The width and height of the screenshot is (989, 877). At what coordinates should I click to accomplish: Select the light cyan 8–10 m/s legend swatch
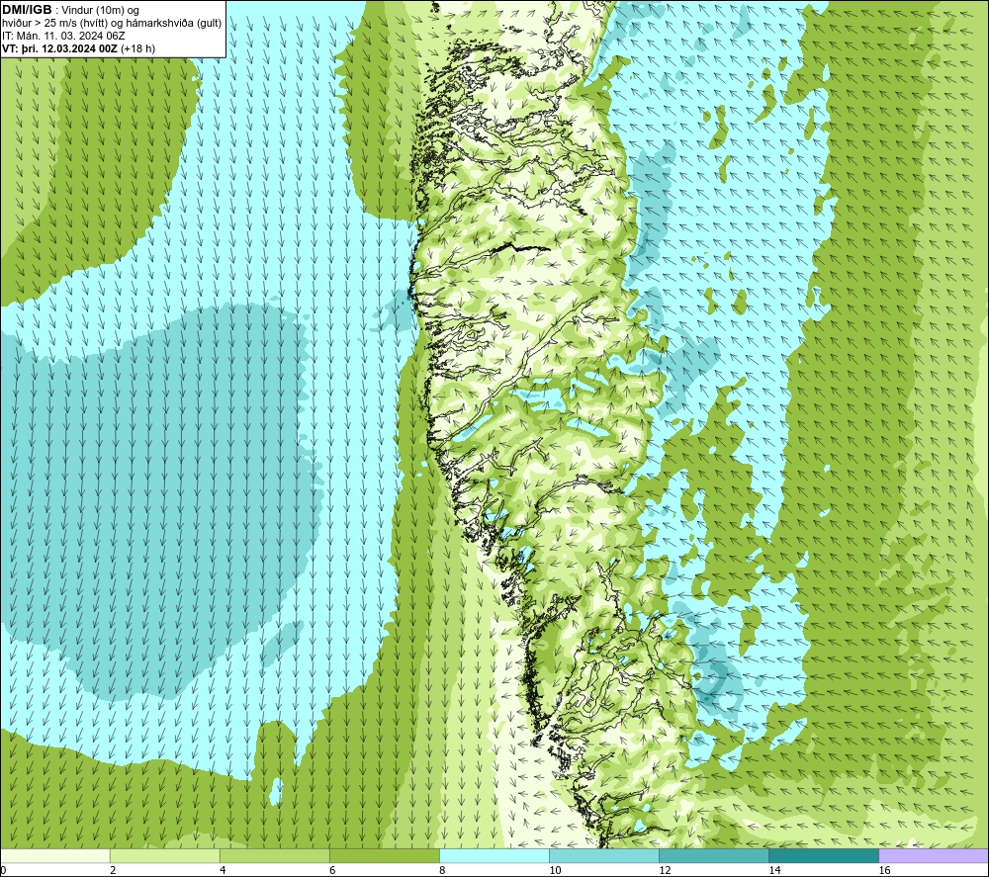point(494,855)
